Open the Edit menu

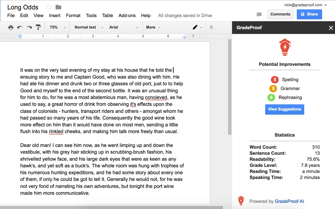pos(24,15)
